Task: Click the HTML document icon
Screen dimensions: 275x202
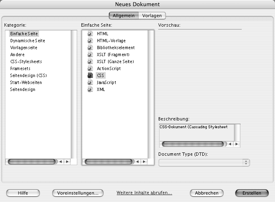Action: point(90,34)
